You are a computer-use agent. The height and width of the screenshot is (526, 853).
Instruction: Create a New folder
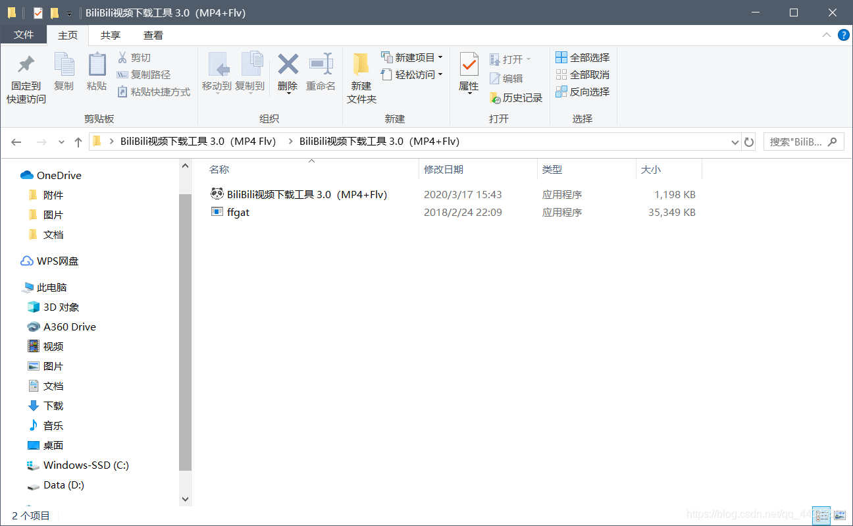[361, 78]
